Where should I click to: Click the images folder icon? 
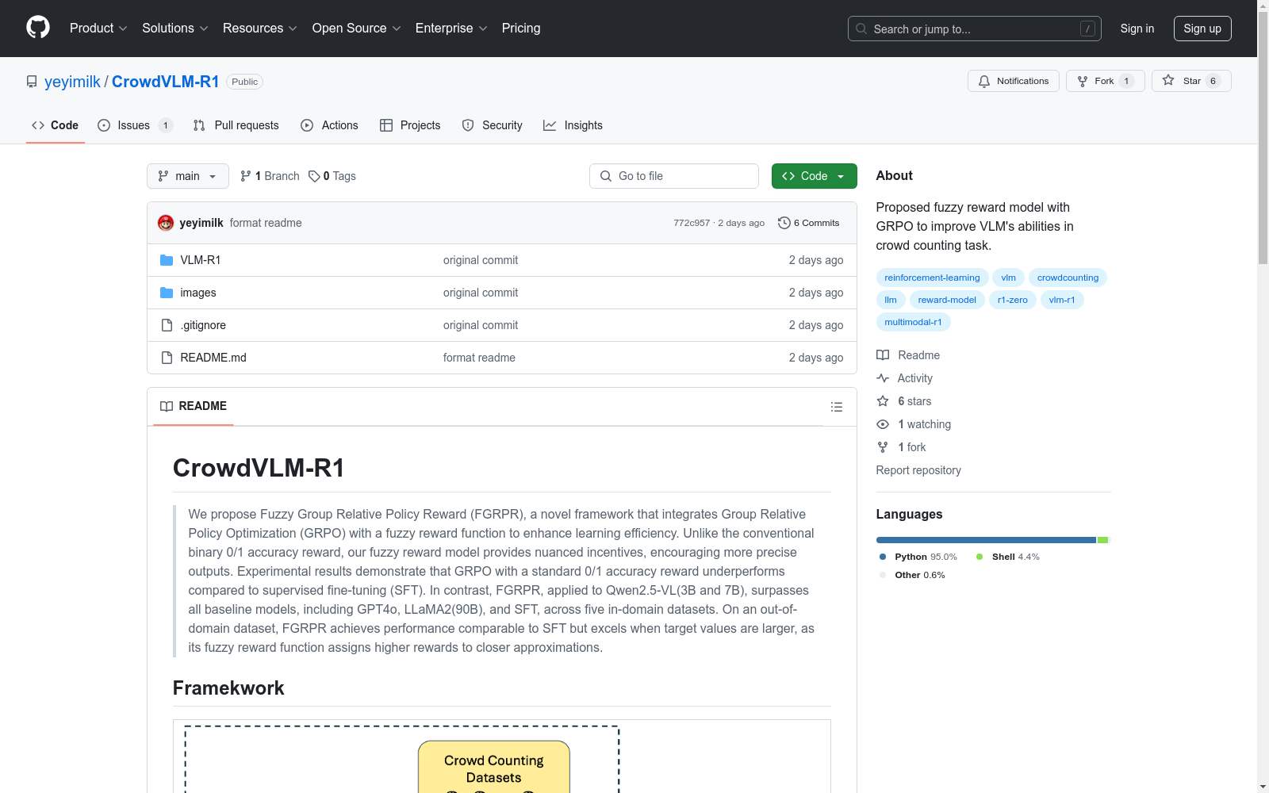pyautogui.click(x=167, y=293)
